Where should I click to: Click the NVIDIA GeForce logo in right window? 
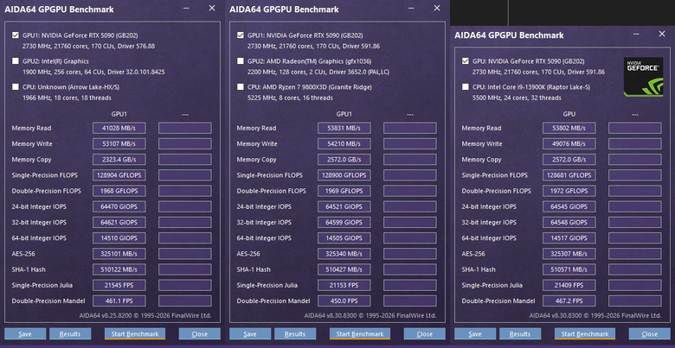tap(644, 77)
